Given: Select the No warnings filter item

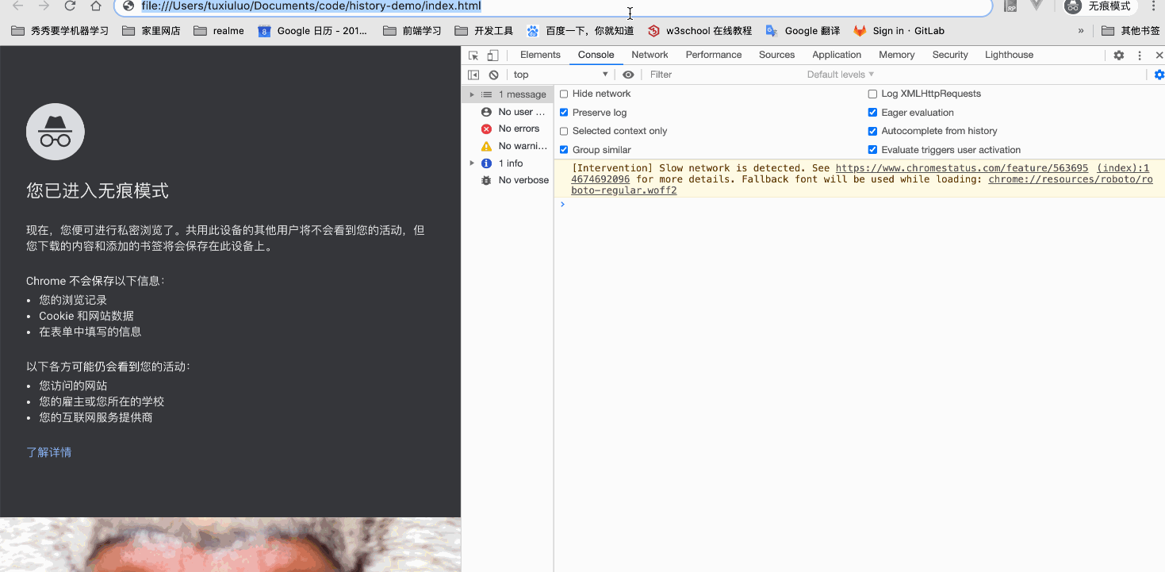Looking at the screenshot, I should pyautogui.click(x=514, y=146).
